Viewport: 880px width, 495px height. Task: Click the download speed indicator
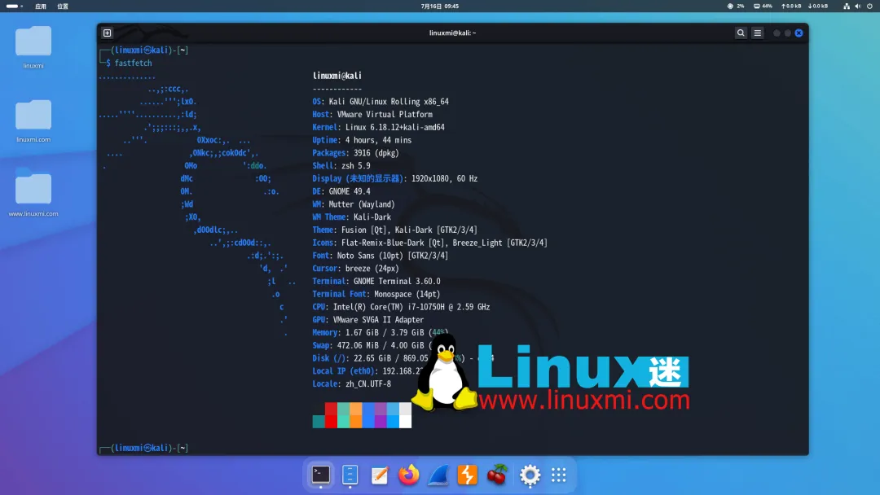pos(818,7)
